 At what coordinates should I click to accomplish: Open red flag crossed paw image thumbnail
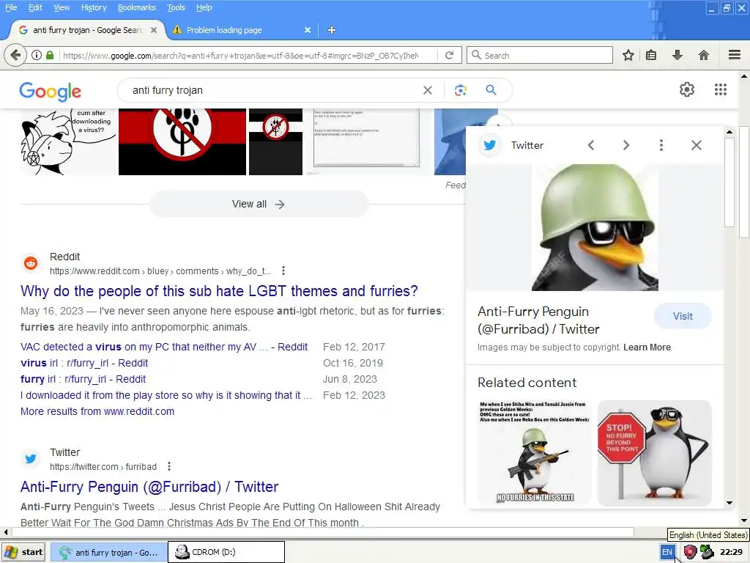182,141
